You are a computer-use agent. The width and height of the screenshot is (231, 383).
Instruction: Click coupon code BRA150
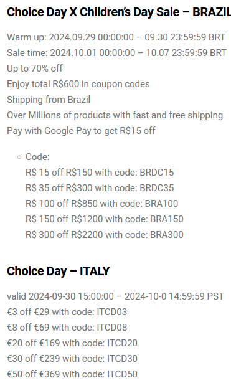[166, 219]
